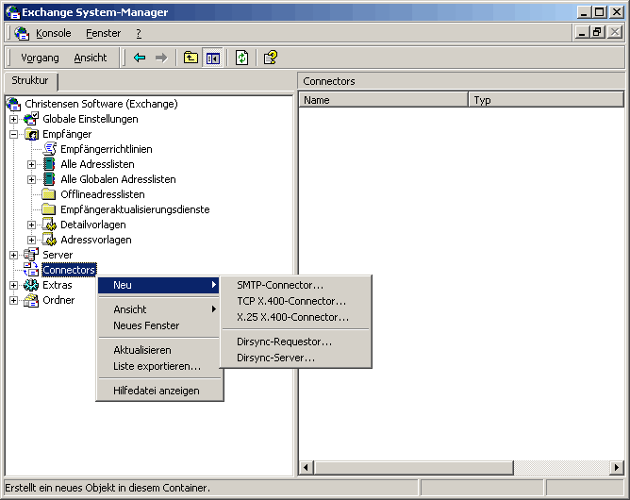Click the Forward arrow toolbar icon

click(161, 58)
